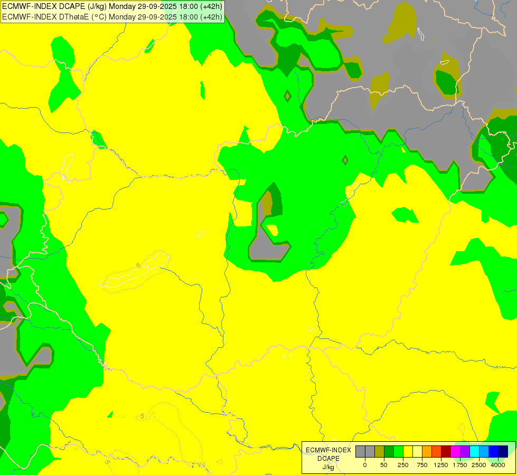
Task: Click the legend tick label 2500
Action: [479, 465]
